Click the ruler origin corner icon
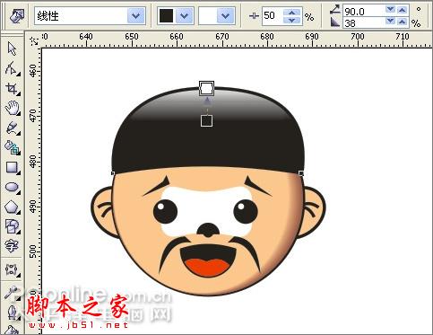 coord(35,41)
